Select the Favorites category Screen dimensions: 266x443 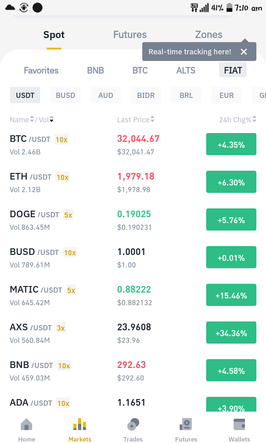tap(41, 70)
